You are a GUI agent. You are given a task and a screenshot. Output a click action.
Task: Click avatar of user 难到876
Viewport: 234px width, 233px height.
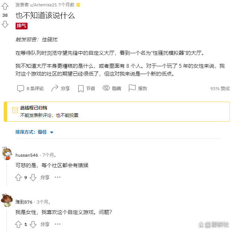(7, 200)
